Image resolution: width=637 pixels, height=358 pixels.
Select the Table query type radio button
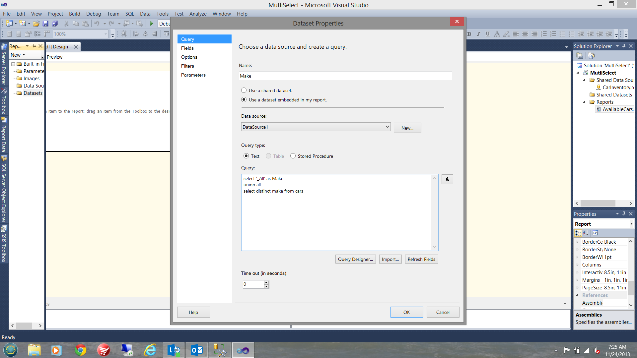pyautogui.click(x=269, y=156)
